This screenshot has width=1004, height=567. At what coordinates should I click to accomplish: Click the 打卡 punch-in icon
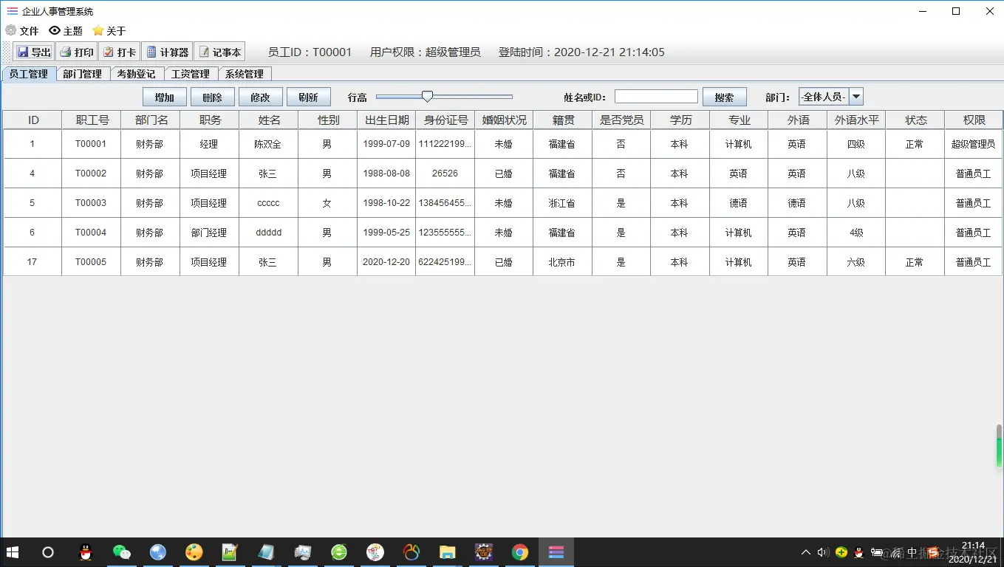tap(119, 51)
